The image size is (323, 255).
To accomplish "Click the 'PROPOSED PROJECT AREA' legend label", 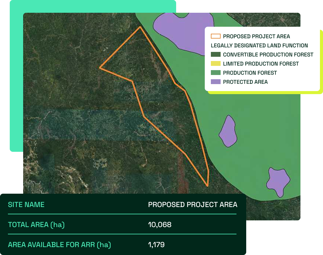I will [x=256, y=36].
